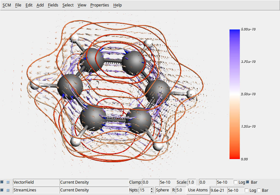The image size is (280, 195).
Task: Open the Fields menu
Action: coord(53,5)
